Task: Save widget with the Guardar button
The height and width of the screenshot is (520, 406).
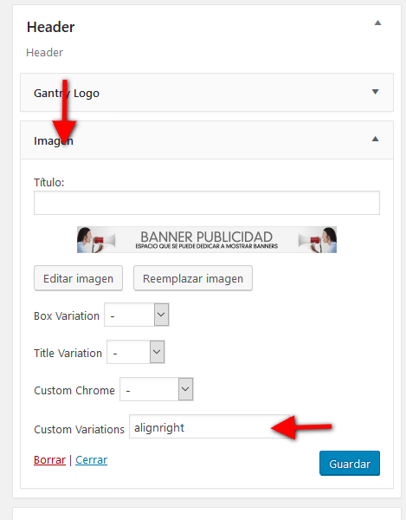Action: coord(350,464)
